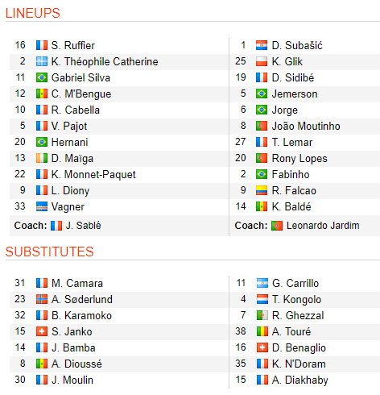Click the Norwegian flag next to A. Søderlund

point(42,299)
